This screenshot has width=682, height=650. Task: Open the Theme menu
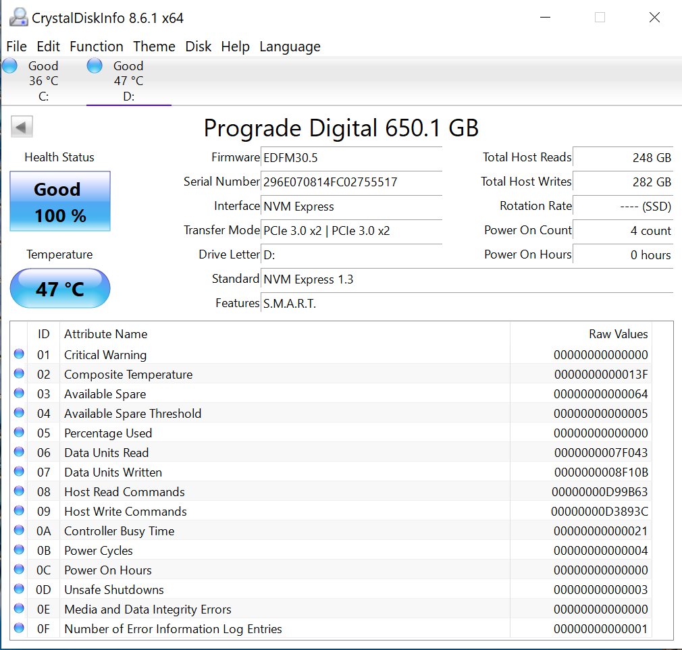point(154,47)
